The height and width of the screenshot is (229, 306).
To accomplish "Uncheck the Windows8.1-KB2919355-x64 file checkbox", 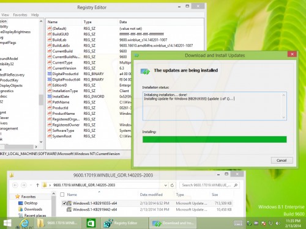I will click(x=64, y=203).
